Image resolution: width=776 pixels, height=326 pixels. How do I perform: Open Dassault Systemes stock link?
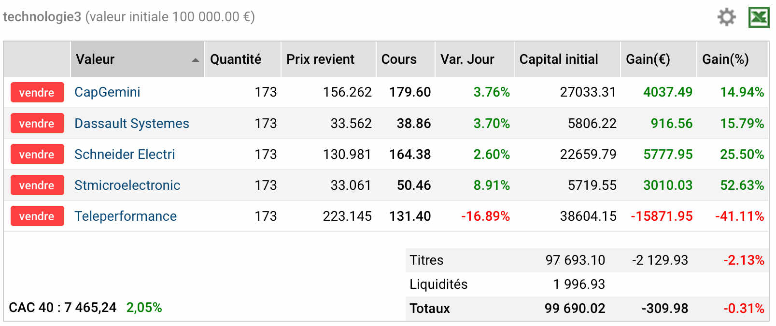(x=132, y=123)
